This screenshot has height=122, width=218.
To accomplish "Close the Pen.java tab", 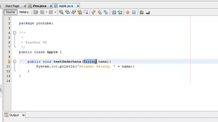I will (x=51, y=6).
